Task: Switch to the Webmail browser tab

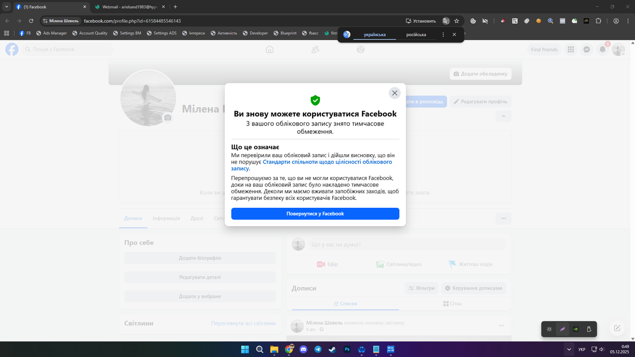Action: click(x=129, y=7)
